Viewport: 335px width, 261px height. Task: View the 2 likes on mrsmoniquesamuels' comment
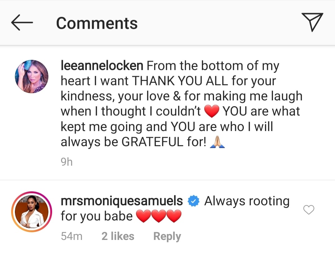coord(118,236)
